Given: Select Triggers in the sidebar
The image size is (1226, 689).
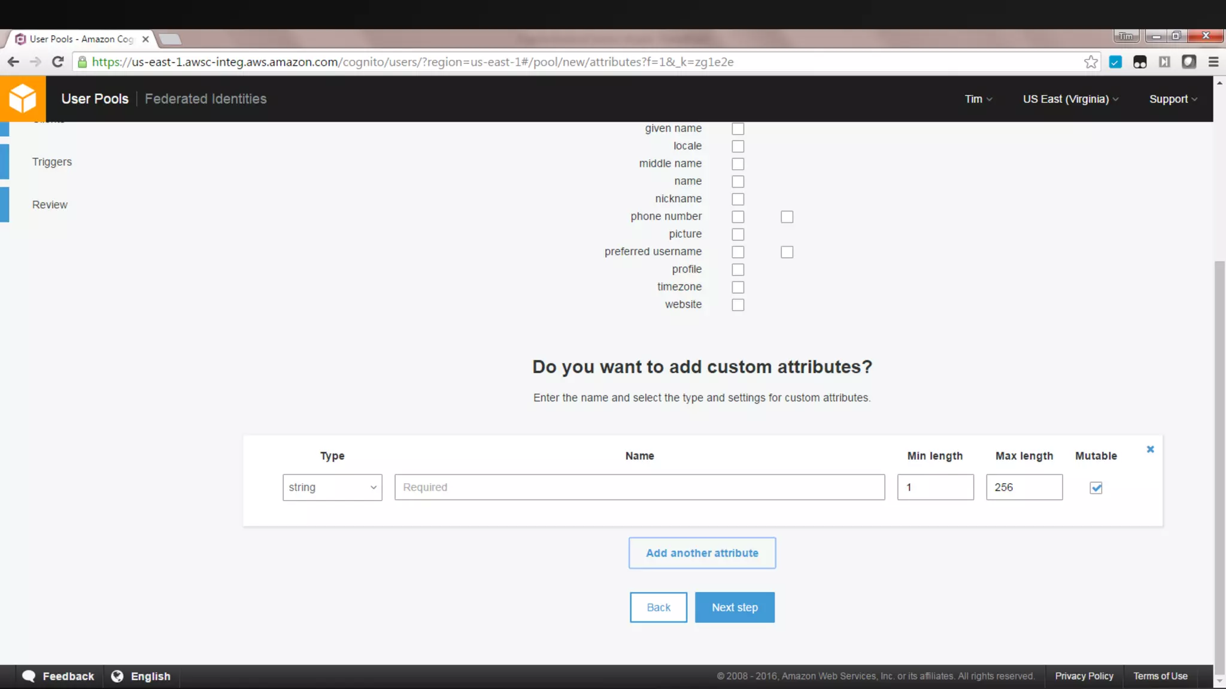Looking at the screenshot, I should (x=52, y=162).
